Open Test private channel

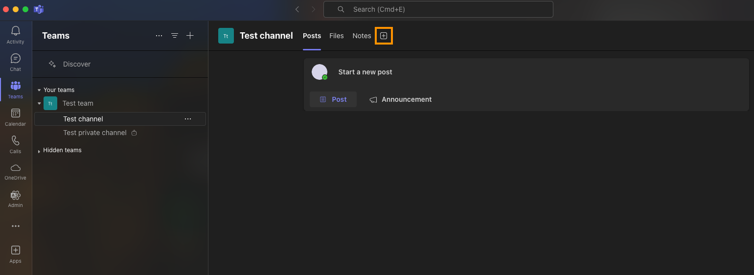[x=95, y=133]
